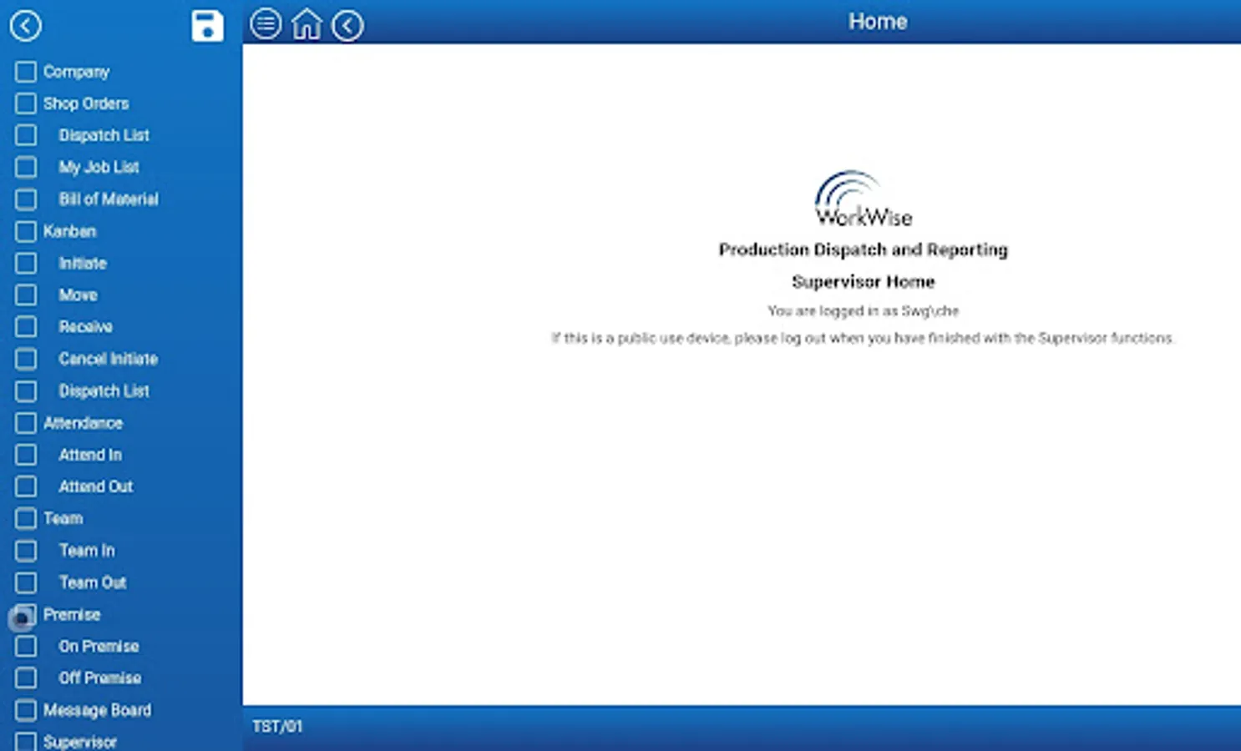Click 'Production Dispatch and Reporting' heading

tap(863, 249)
